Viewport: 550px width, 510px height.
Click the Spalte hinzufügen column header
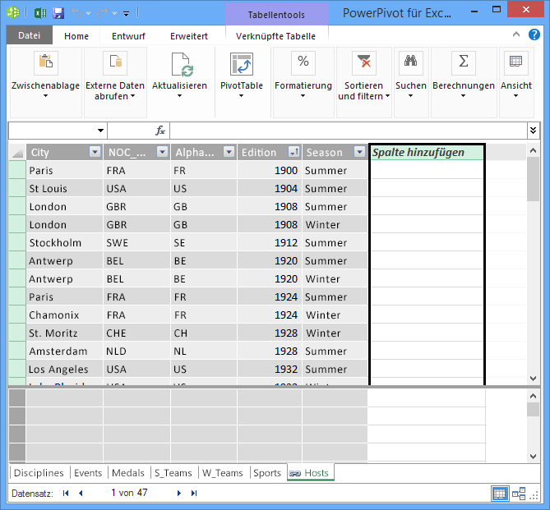(427, 152)
